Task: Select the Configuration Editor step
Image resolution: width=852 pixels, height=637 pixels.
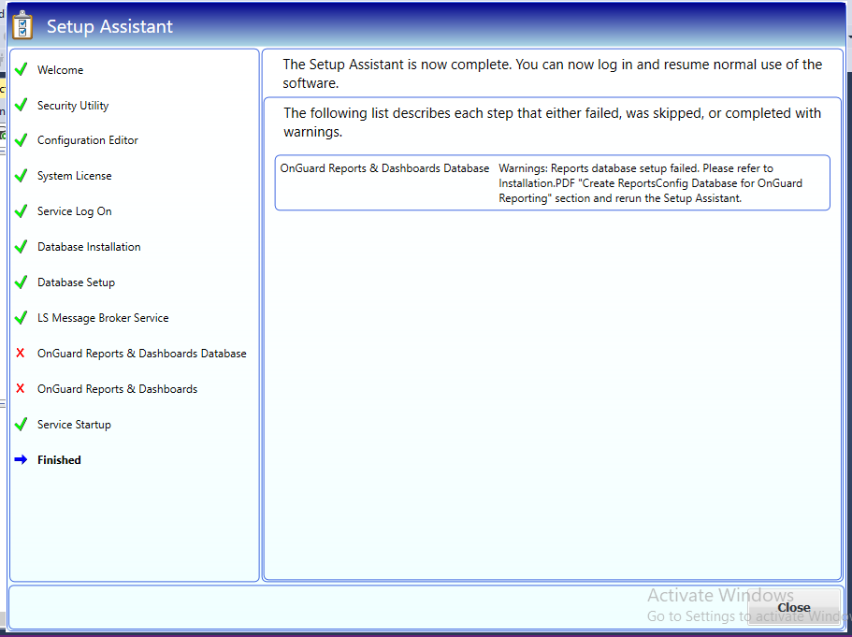Action: pos(88,140)
